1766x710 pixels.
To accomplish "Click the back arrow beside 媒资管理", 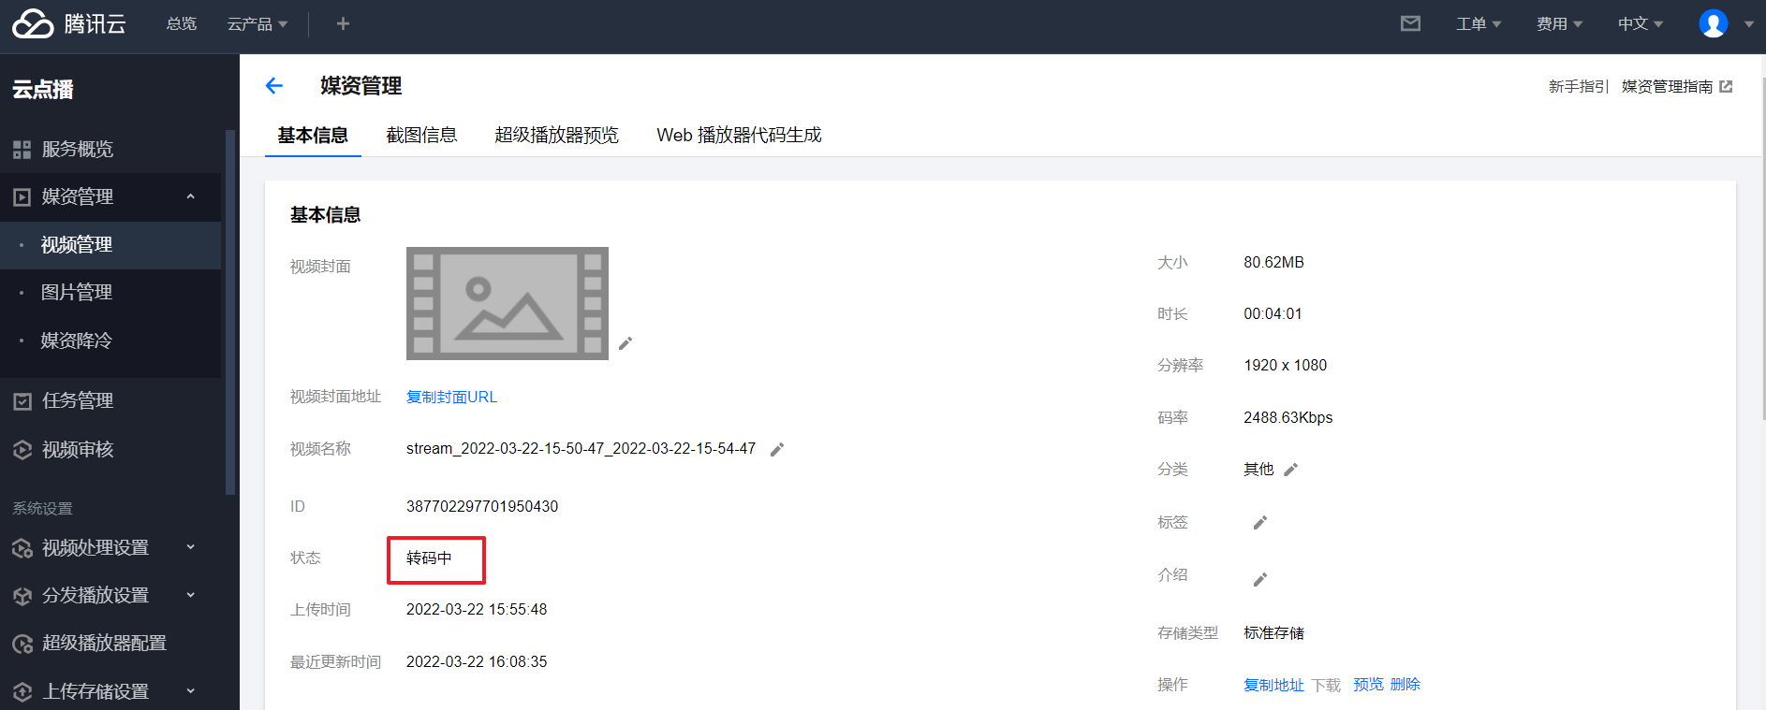I will click(273, 86).
